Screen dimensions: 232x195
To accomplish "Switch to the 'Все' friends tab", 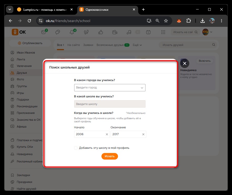I will [x=60, y=45].
